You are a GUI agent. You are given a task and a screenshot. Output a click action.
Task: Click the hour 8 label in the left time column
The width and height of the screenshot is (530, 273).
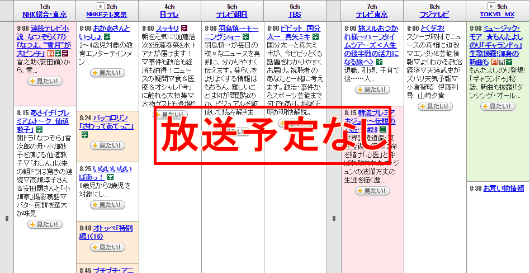[7, 219]
